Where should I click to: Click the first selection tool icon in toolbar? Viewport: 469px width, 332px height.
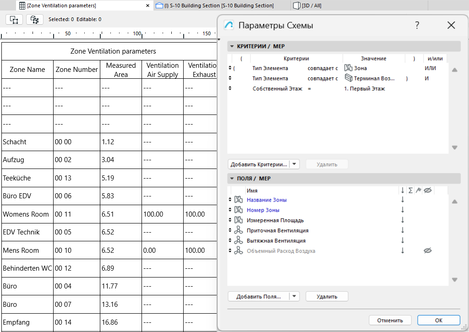(14, 19)
